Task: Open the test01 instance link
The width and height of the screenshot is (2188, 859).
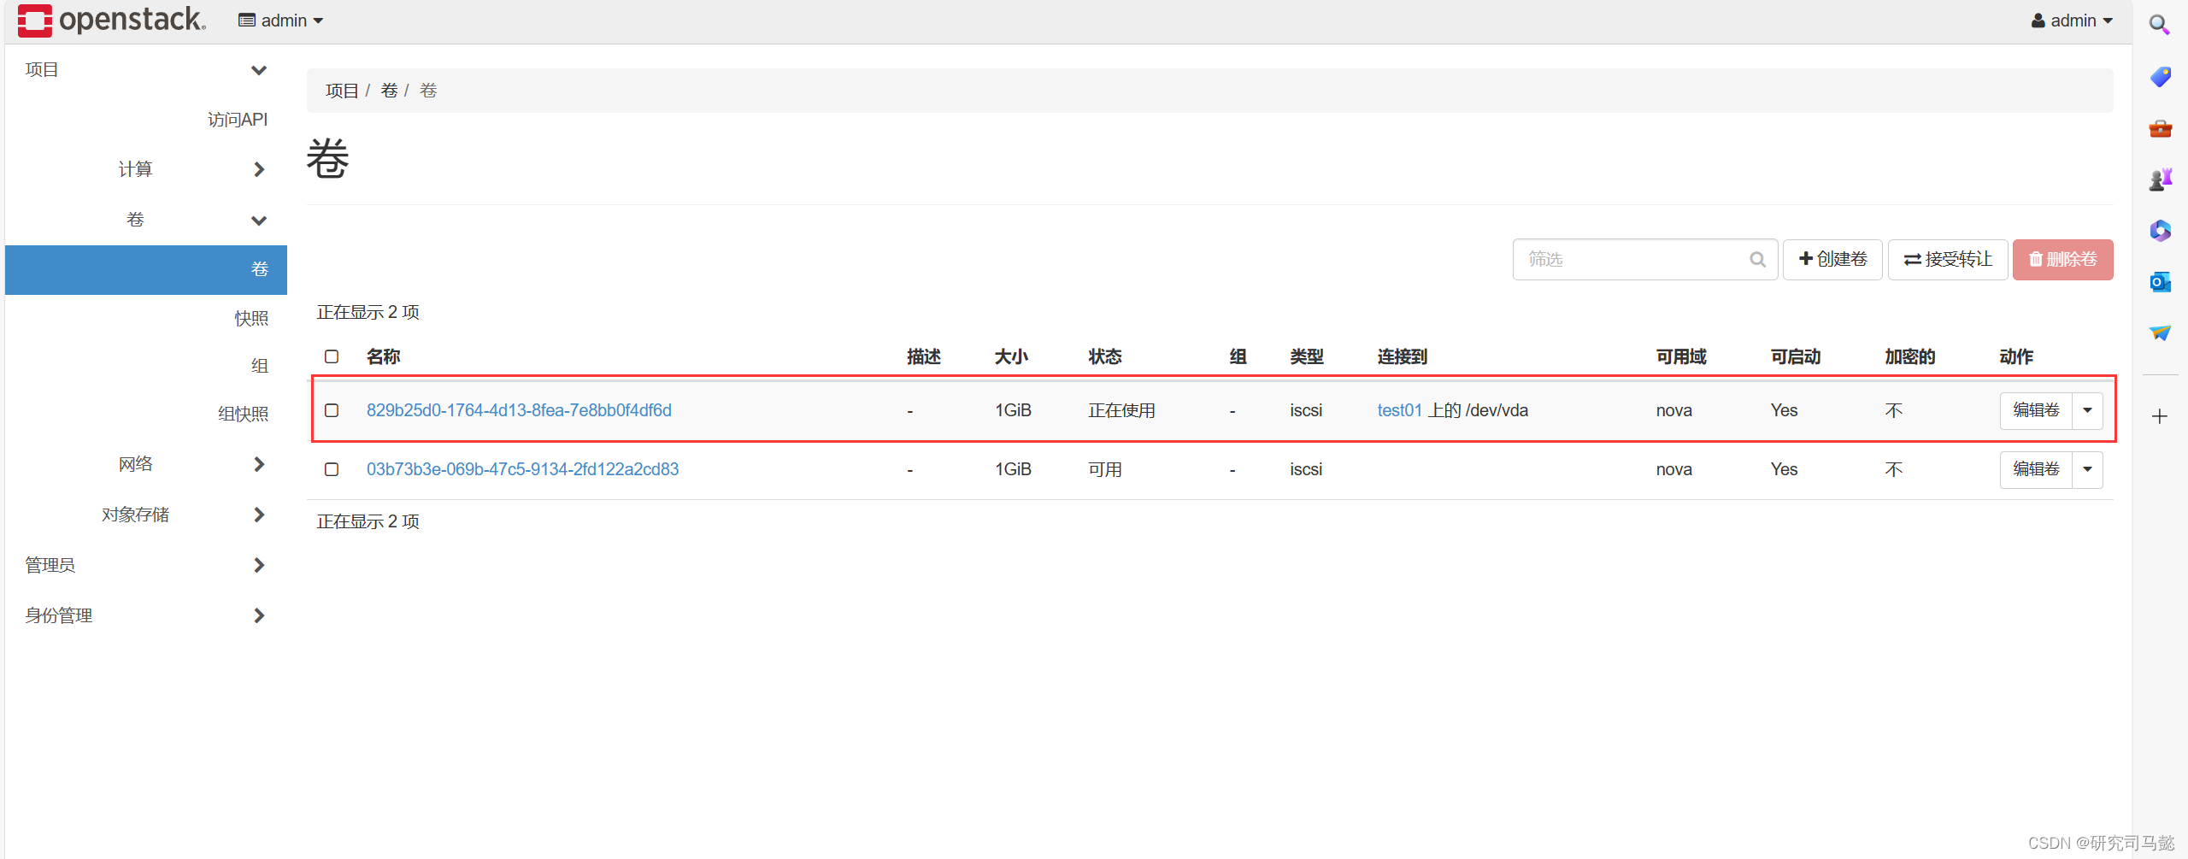Action: point(1399,410)
